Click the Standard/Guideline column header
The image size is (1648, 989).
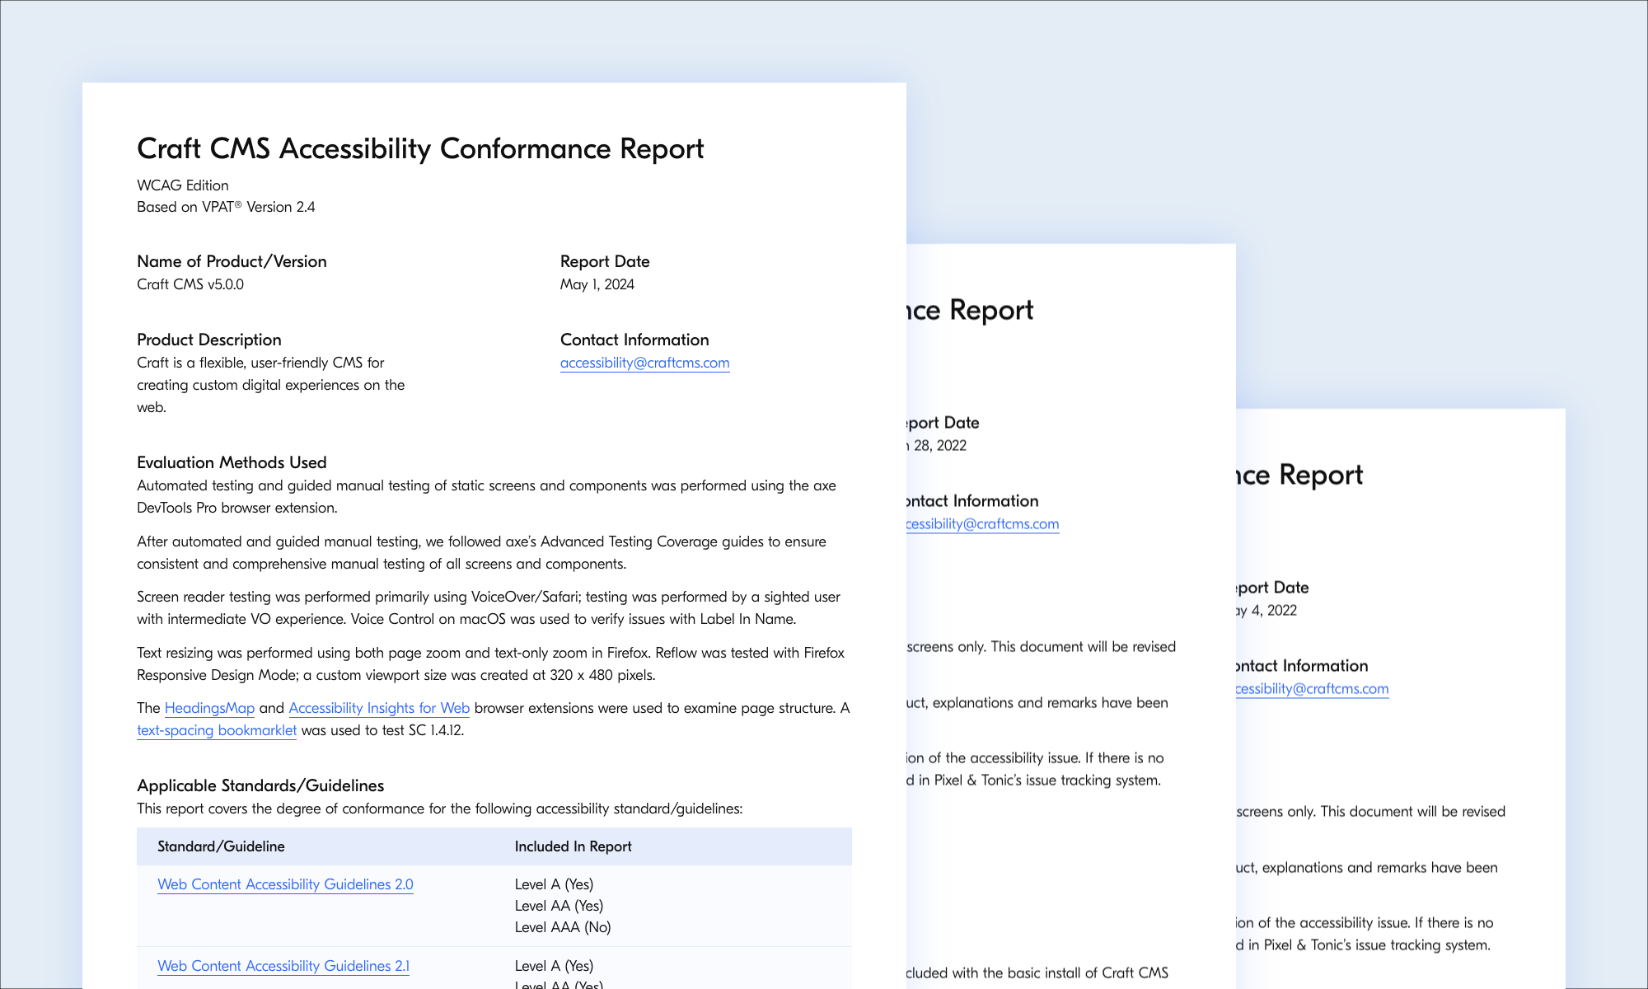(x=221, y=846)
